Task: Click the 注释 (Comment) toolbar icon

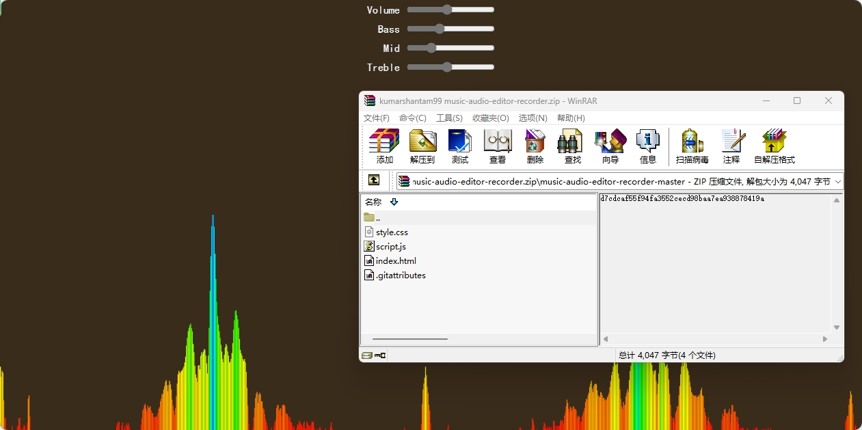Action: [x=732, y=141]
